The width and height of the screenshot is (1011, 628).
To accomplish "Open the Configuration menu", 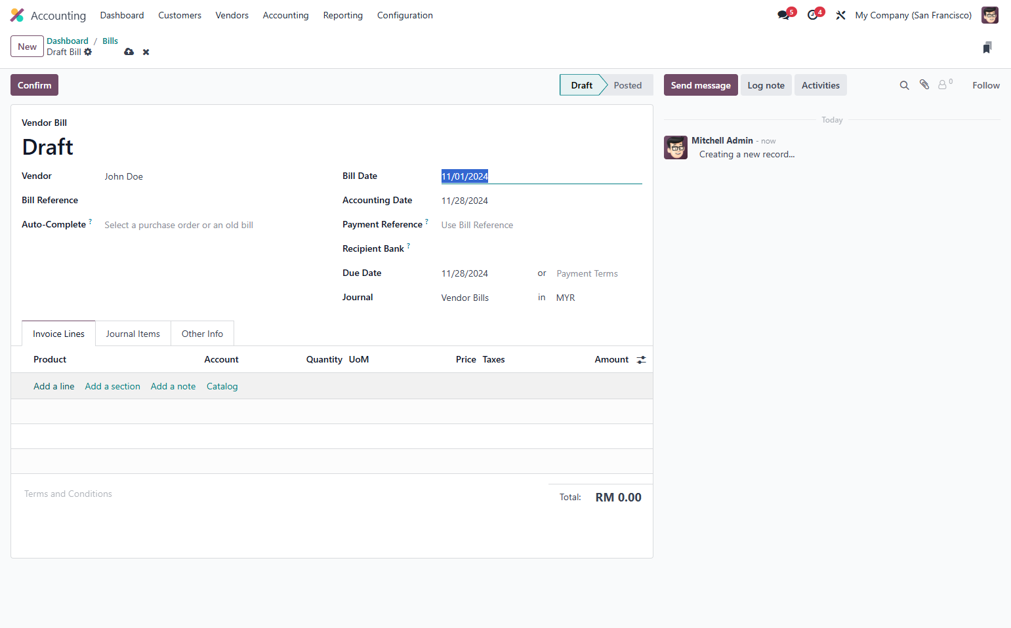I will 405,15.
